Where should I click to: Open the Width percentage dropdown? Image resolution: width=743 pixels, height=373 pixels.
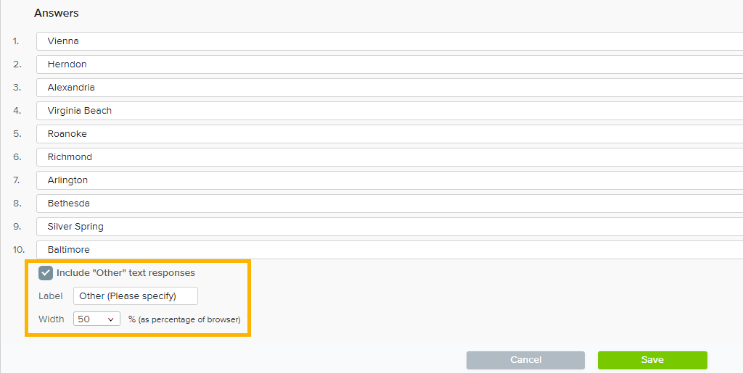(97, 319)
